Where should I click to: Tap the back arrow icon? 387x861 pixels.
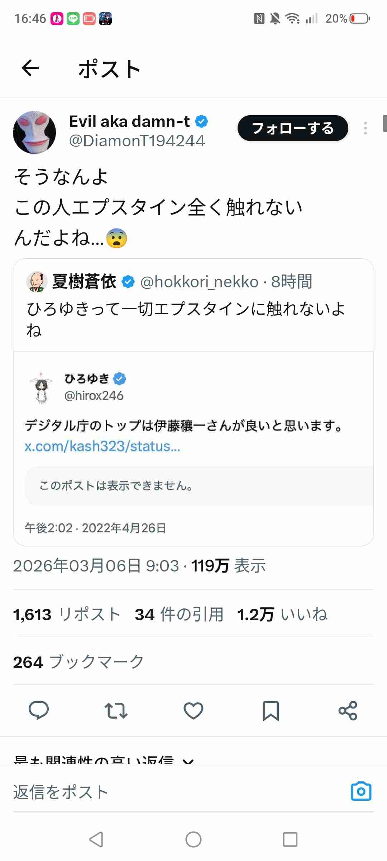30,68
